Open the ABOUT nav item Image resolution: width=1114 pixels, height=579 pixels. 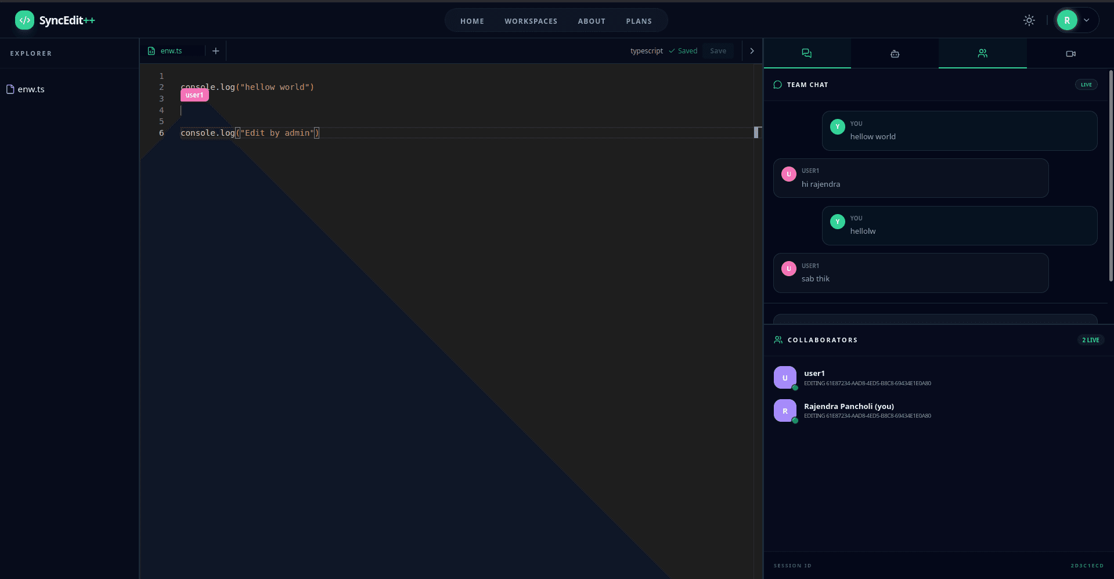coord(592,21)
